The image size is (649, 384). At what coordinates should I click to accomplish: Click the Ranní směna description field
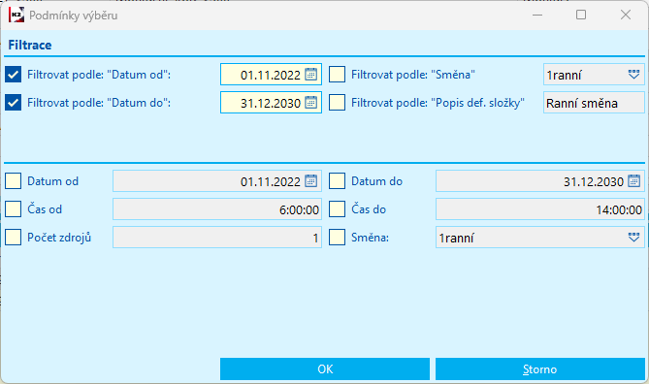pyautogui.click(x=594, y=103)
